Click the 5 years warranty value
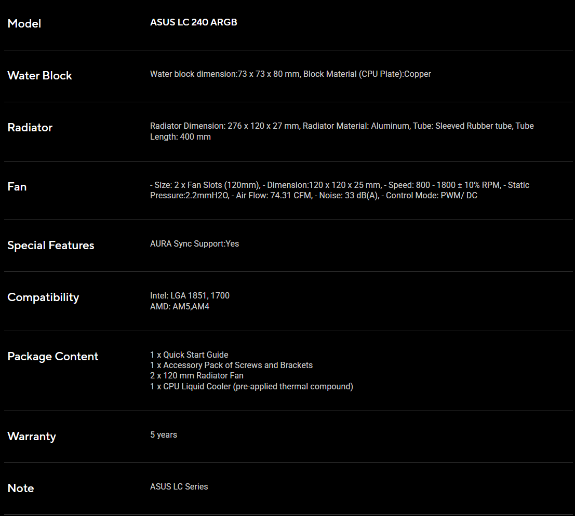Screen dimensions: 575x516 coord(164,435)
